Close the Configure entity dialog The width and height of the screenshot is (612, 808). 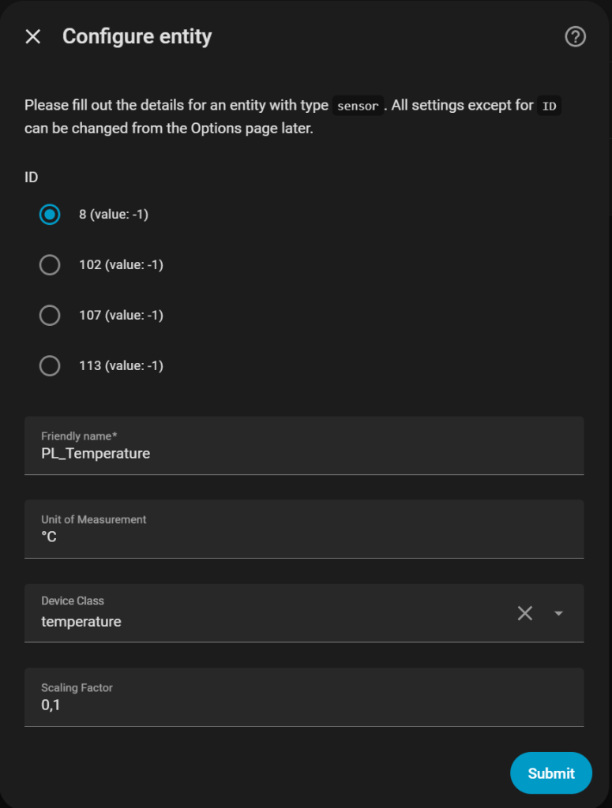(x=32, y=37)
